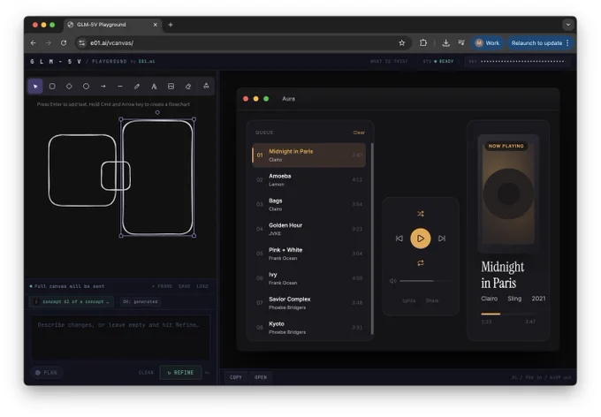Open the browser downloads icon
Image resolution: width=601 pixels, height=417 pixels.
tap(445, 43)
